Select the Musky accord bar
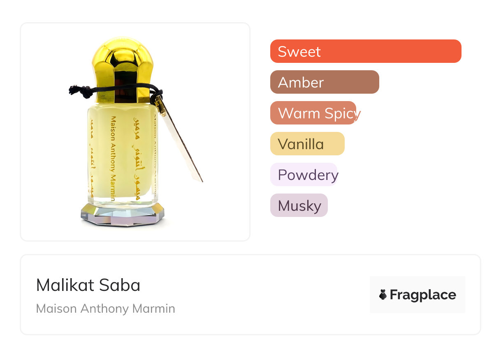Screen dimensions: 501x355 pos(299,205)
